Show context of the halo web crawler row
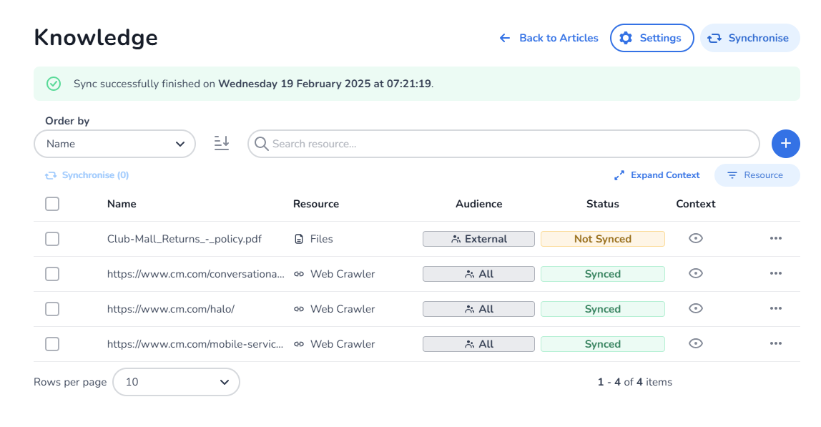Image resolution: width=821 pixels, height=427 pixels. (695, 309)
